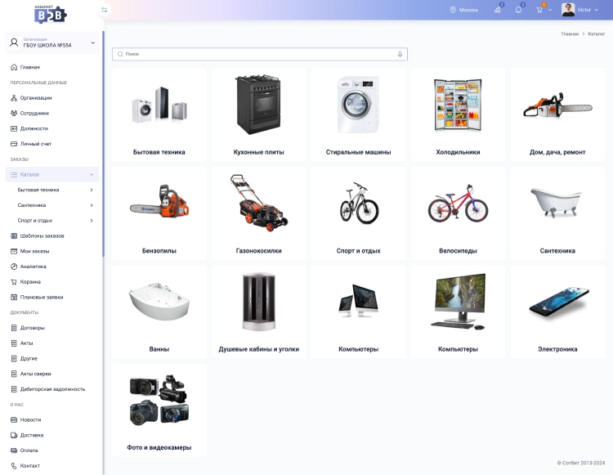Click the shopping cart icon in header
Image resolution: width=613 pixels, height=475 pixels.
click(539, 10)
